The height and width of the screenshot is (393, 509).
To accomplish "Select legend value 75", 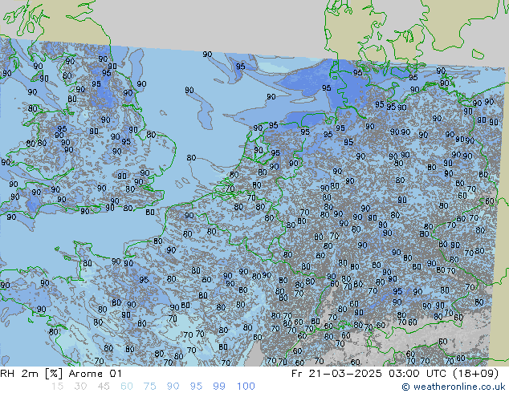I will pyautogui.click(x=149, y=387).
